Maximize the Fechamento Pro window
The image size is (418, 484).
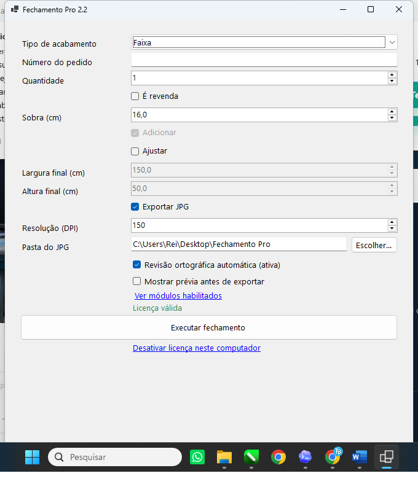coord(371,10)
